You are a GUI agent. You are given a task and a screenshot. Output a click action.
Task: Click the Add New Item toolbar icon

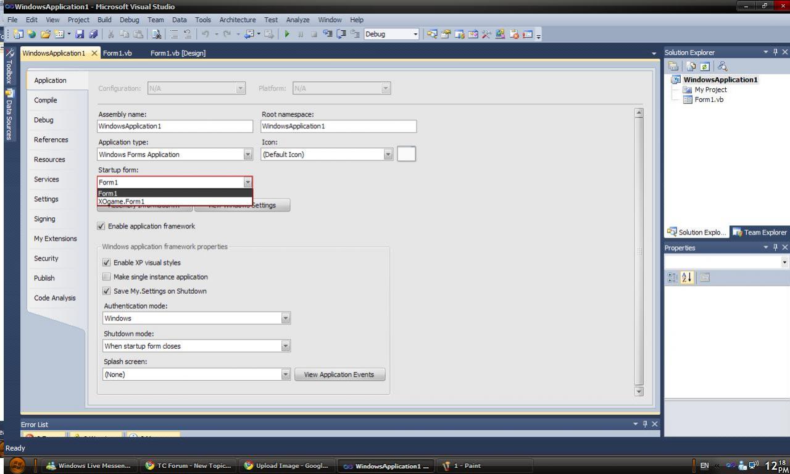[x=59, y=34]
